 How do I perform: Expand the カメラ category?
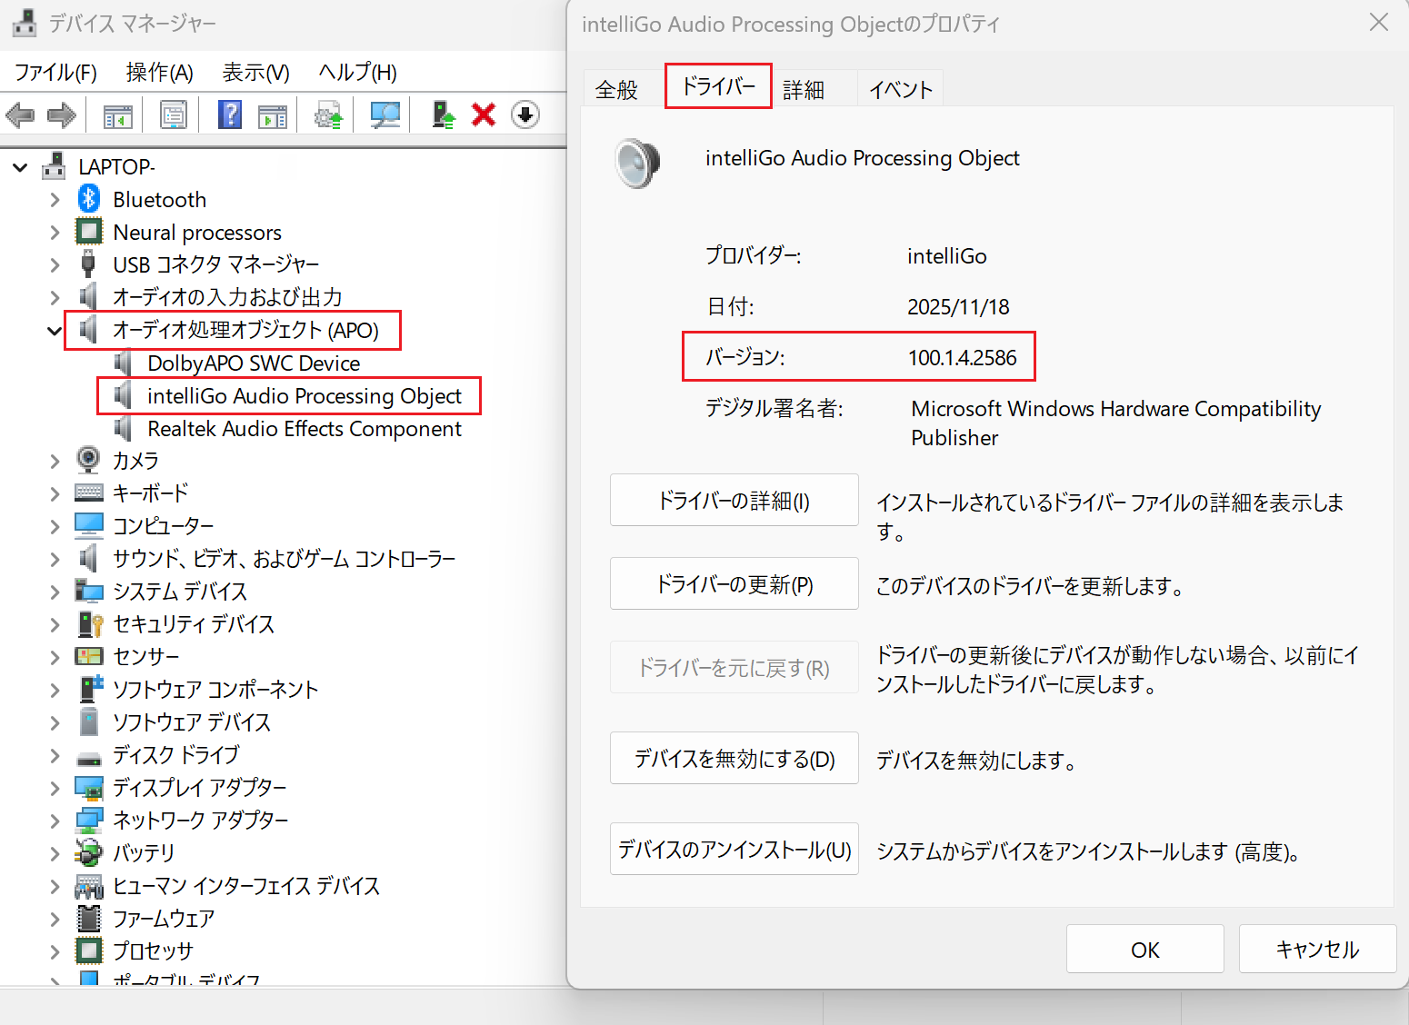(x=55, y=462)
